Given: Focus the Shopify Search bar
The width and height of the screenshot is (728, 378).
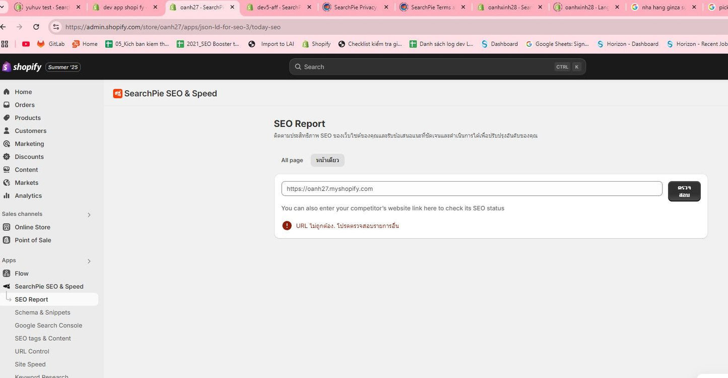Looking at the screenshot, I should 437,67.
